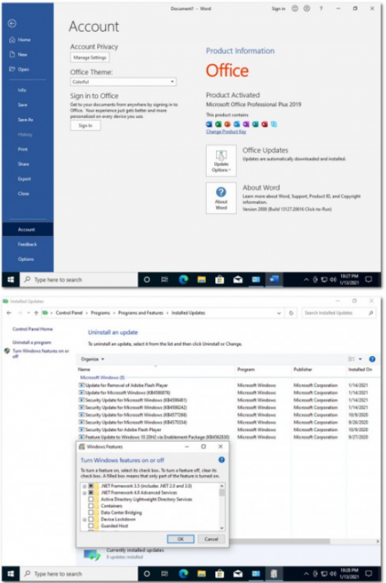
Task: Click the smiley feedback face in Word's title bar
Action: (x=295, y=8)
